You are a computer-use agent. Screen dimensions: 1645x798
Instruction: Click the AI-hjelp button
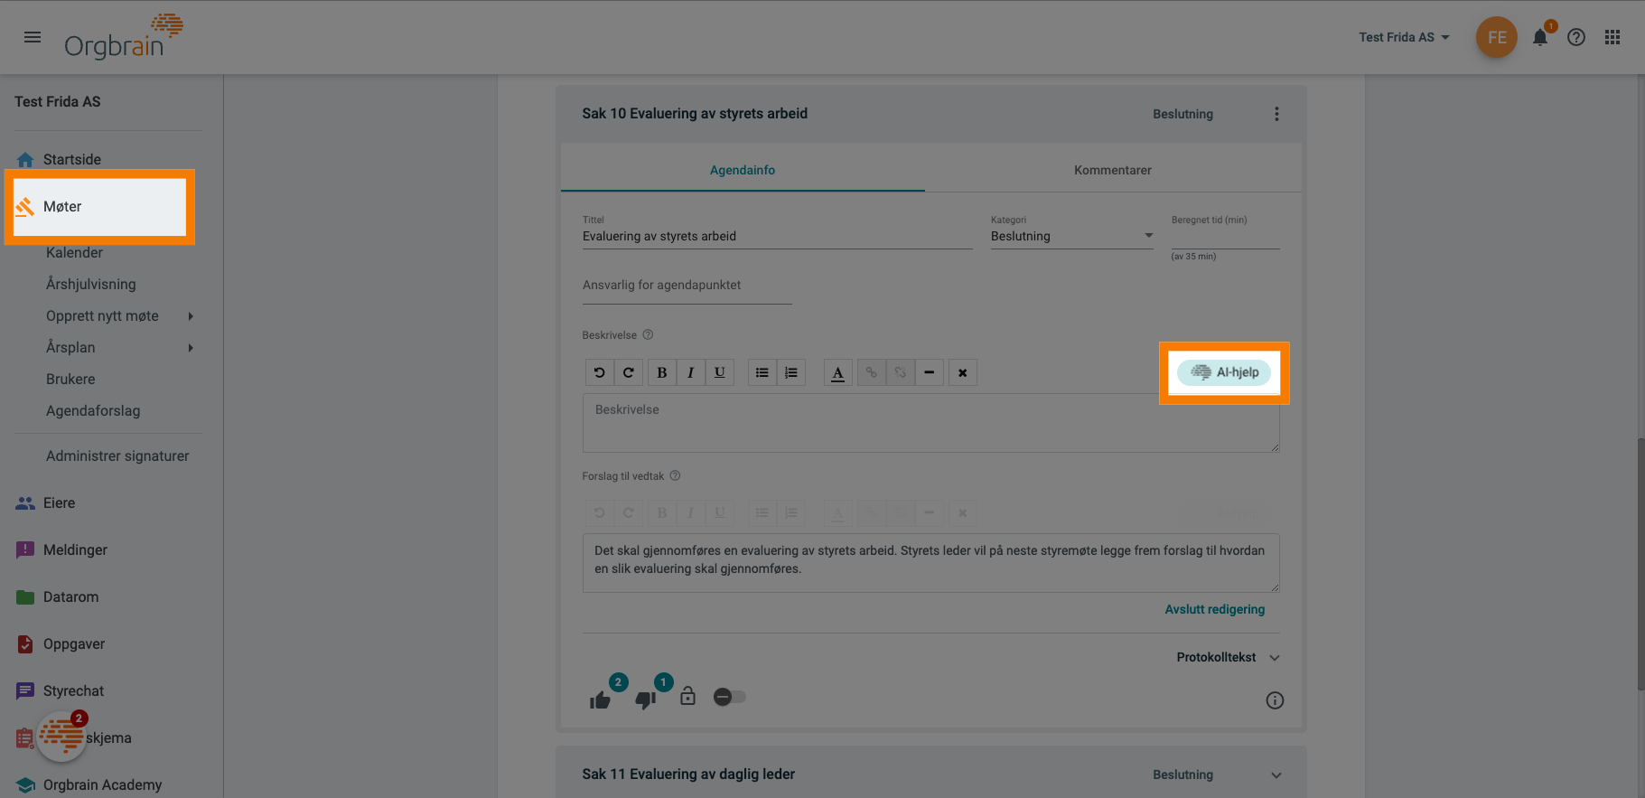pyautogui.click(x=1224, y=372)
